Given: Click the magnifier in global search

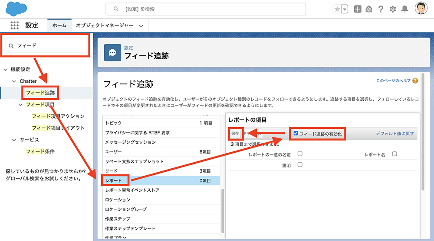Looking at the screenshot, I should [116, 9].
